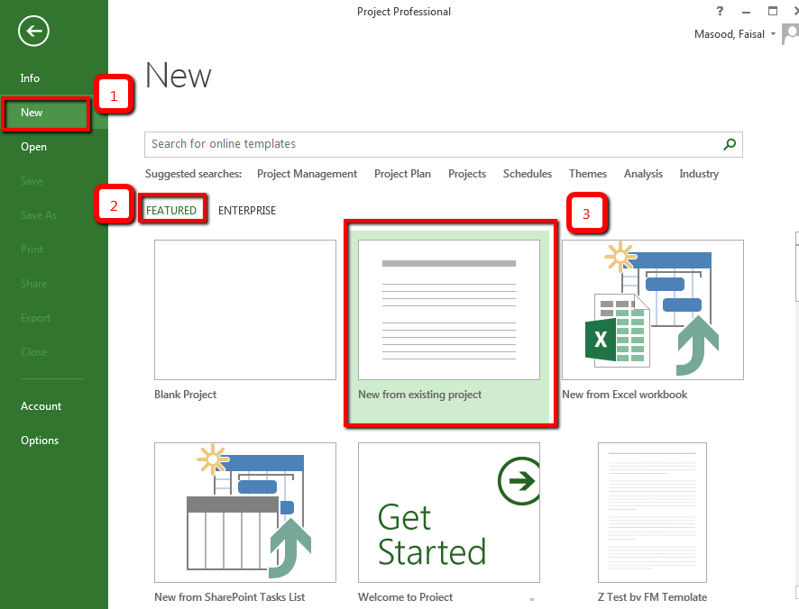Search suggested term Themes
Viewport: 799px width, 609px height.
coord(588,174)
